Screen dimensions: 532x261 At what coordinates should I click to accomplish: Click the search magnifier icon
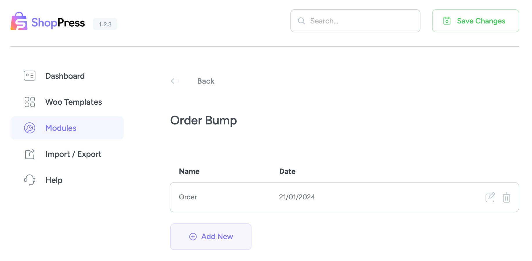[x=301, y=21]
